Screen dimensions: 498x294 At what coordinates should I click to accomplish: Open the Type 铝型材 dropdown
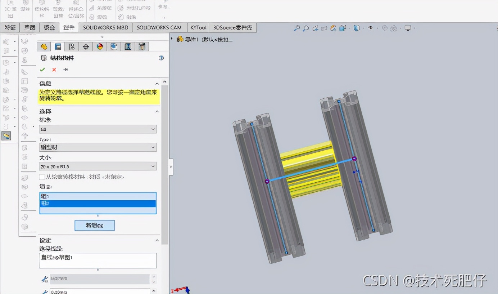(x=98, y=147)
